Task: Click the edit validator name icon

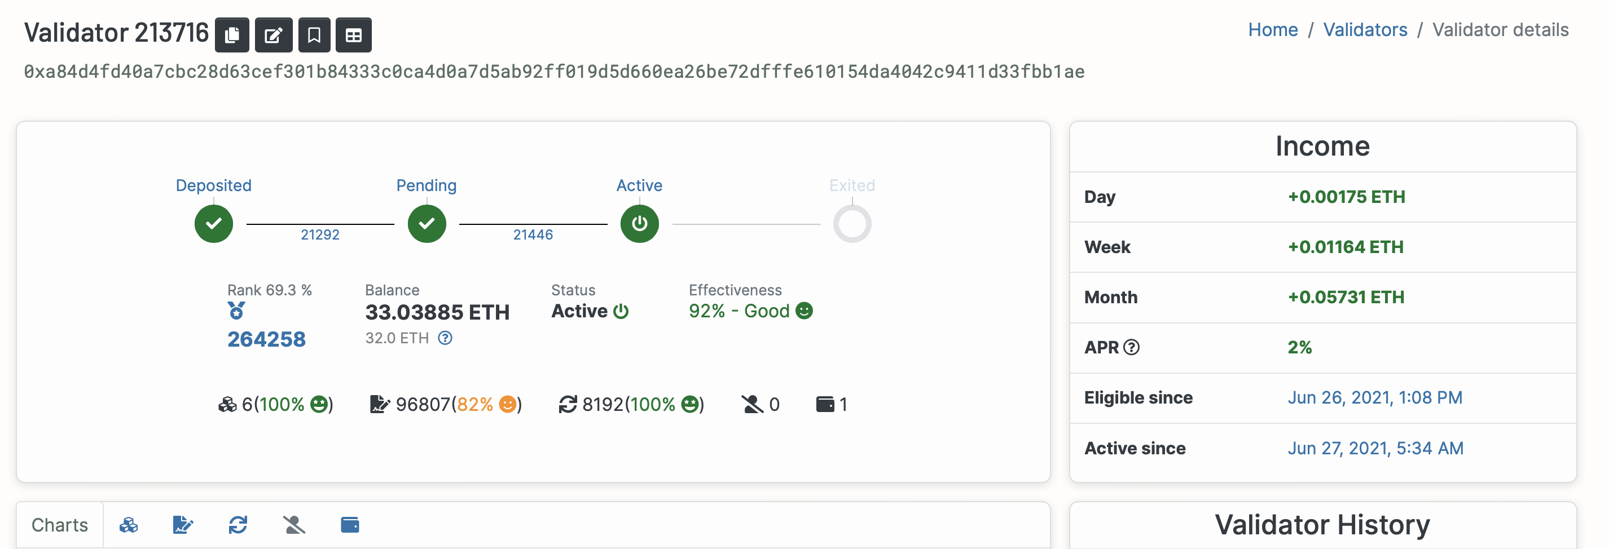Action: point(274,35)
